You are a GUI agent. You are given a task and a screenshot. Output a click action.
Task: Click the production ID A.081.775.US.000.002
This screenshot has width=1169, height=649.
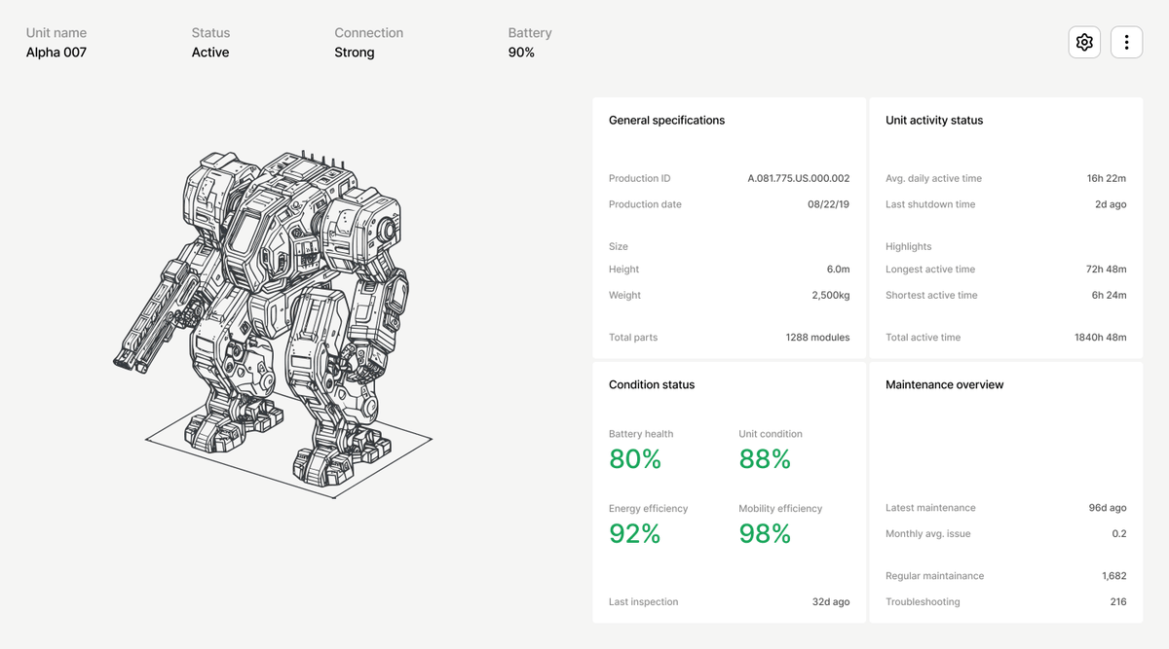[798, 179]
